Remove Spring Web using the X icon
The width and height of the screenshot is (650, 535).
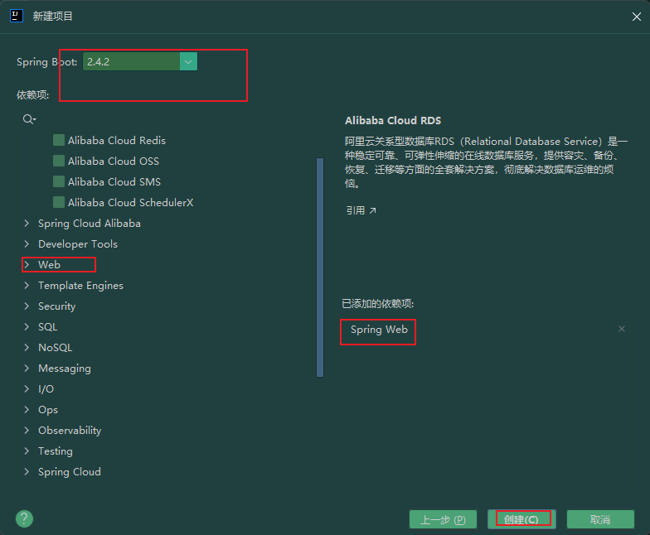[622, 329]
